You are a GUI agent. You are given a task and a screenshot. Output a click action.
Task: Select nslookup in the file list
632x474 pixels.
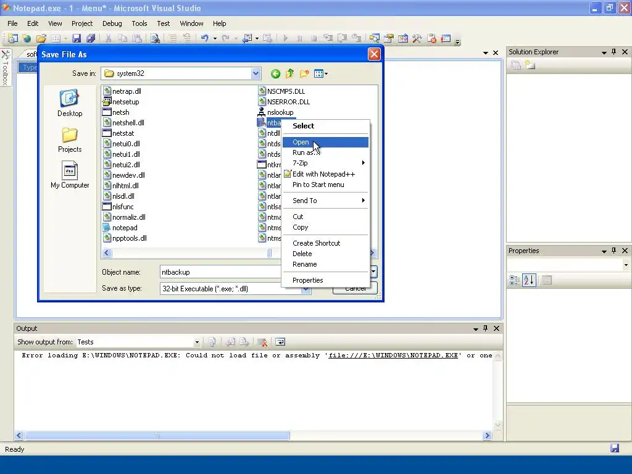click(x=275, y=112)
